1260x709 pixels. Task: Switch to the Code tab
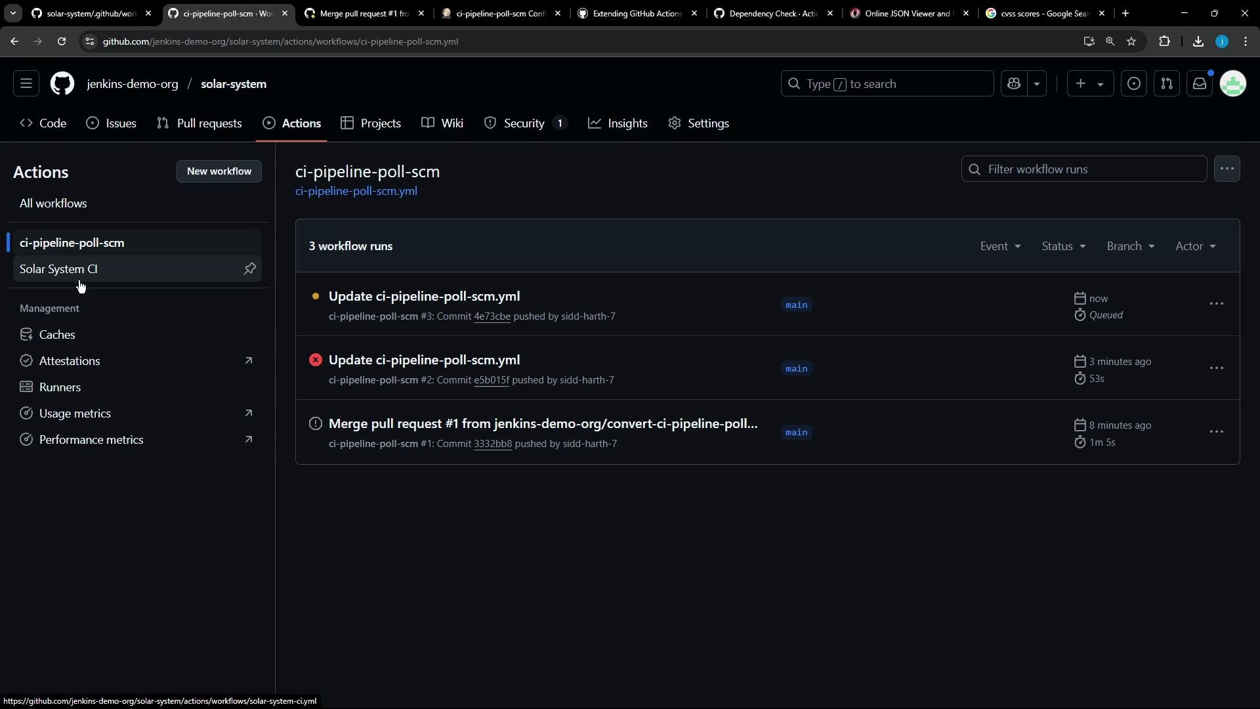pos(43,123)
